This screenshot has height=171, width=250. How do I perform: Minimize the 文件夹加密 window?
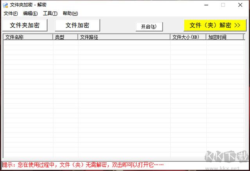[206, 5]
